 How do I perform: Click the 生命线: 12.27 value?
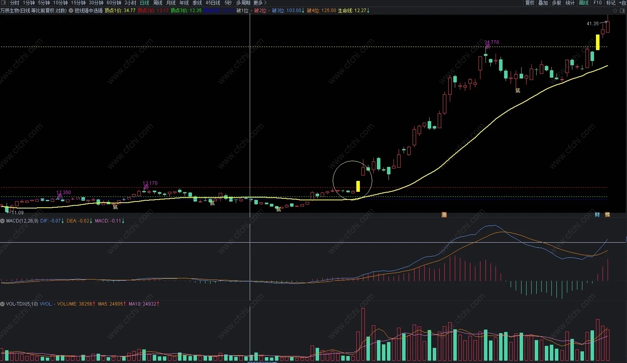(354, 10)
